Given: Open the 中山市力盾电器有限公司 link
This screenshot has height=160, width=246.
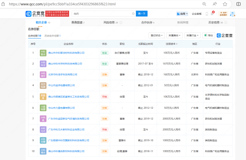Looking at the screenshot, I should tap(61, 108).
